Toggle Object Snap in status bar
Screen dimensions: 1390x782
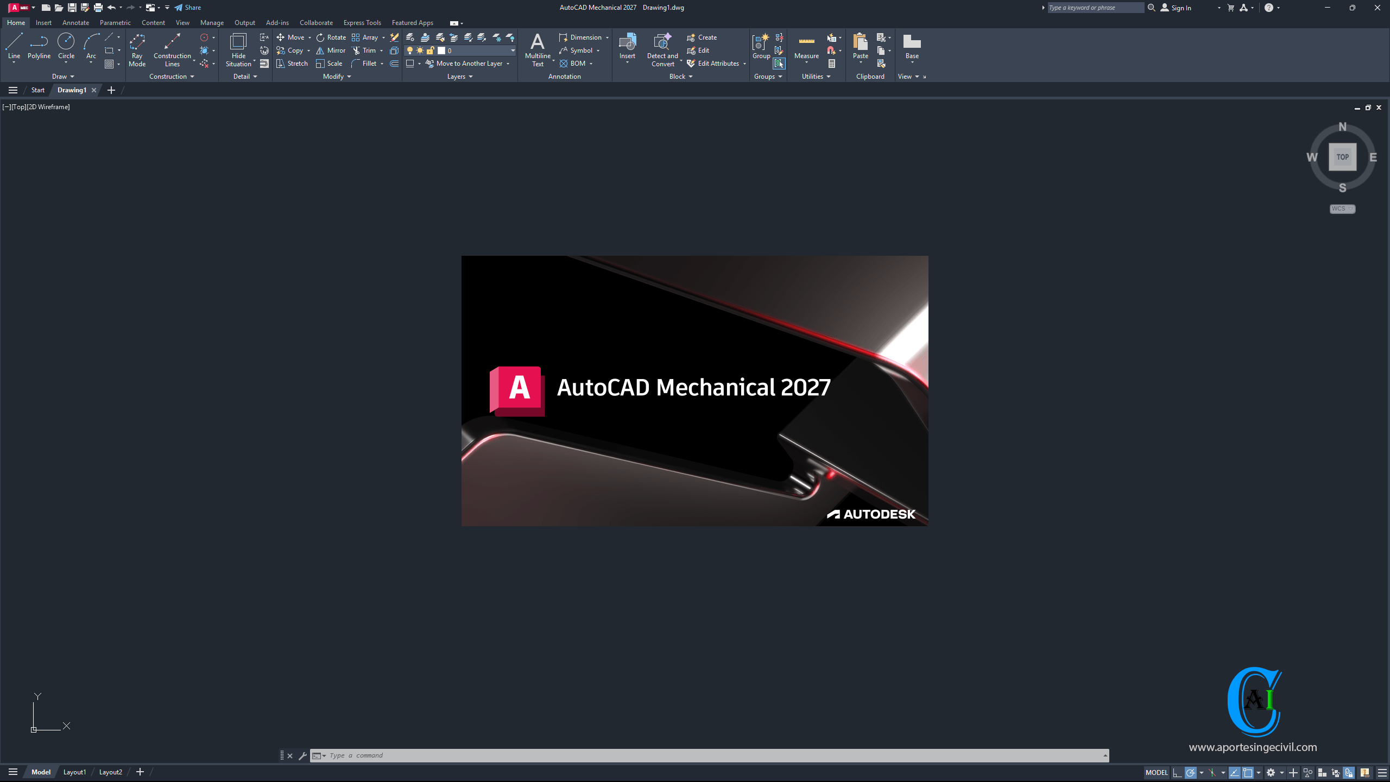coord(1248,773)
